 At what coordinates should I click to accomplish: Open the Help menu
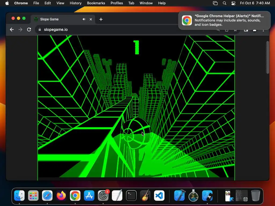162,3
